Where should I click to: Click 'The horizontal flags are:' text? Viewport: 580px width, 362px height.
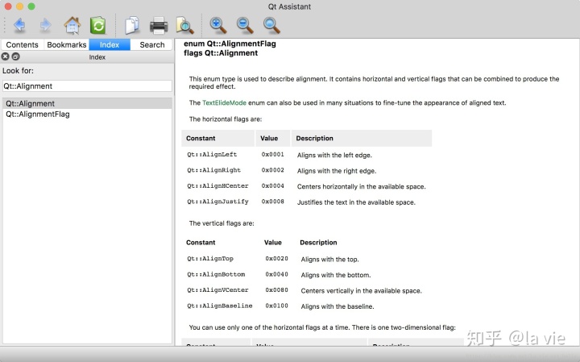coord(226,119)
